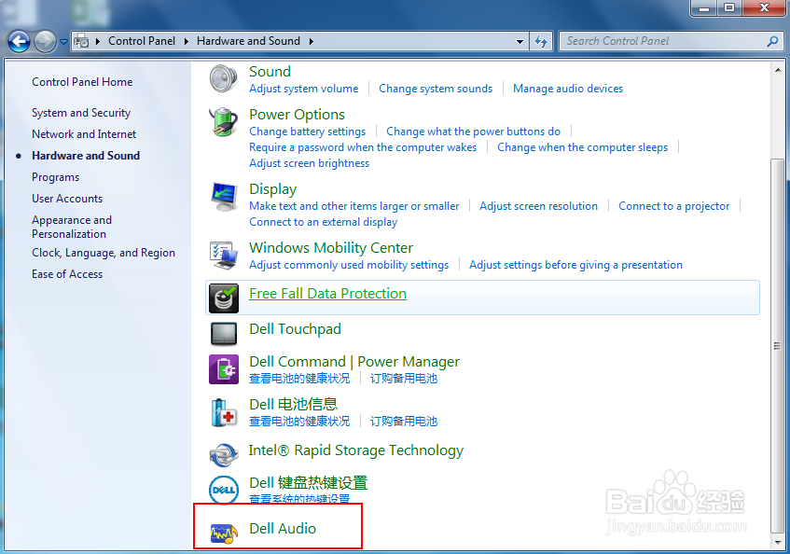
Task: Click the search magnifier icon
Action: (772, 41)
